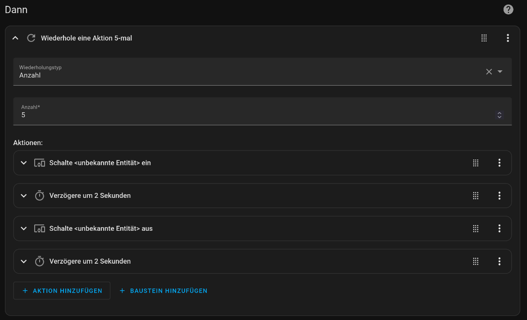
Task: Clear the Wiederholungstyp selection with X
Action: pos(489,72)
